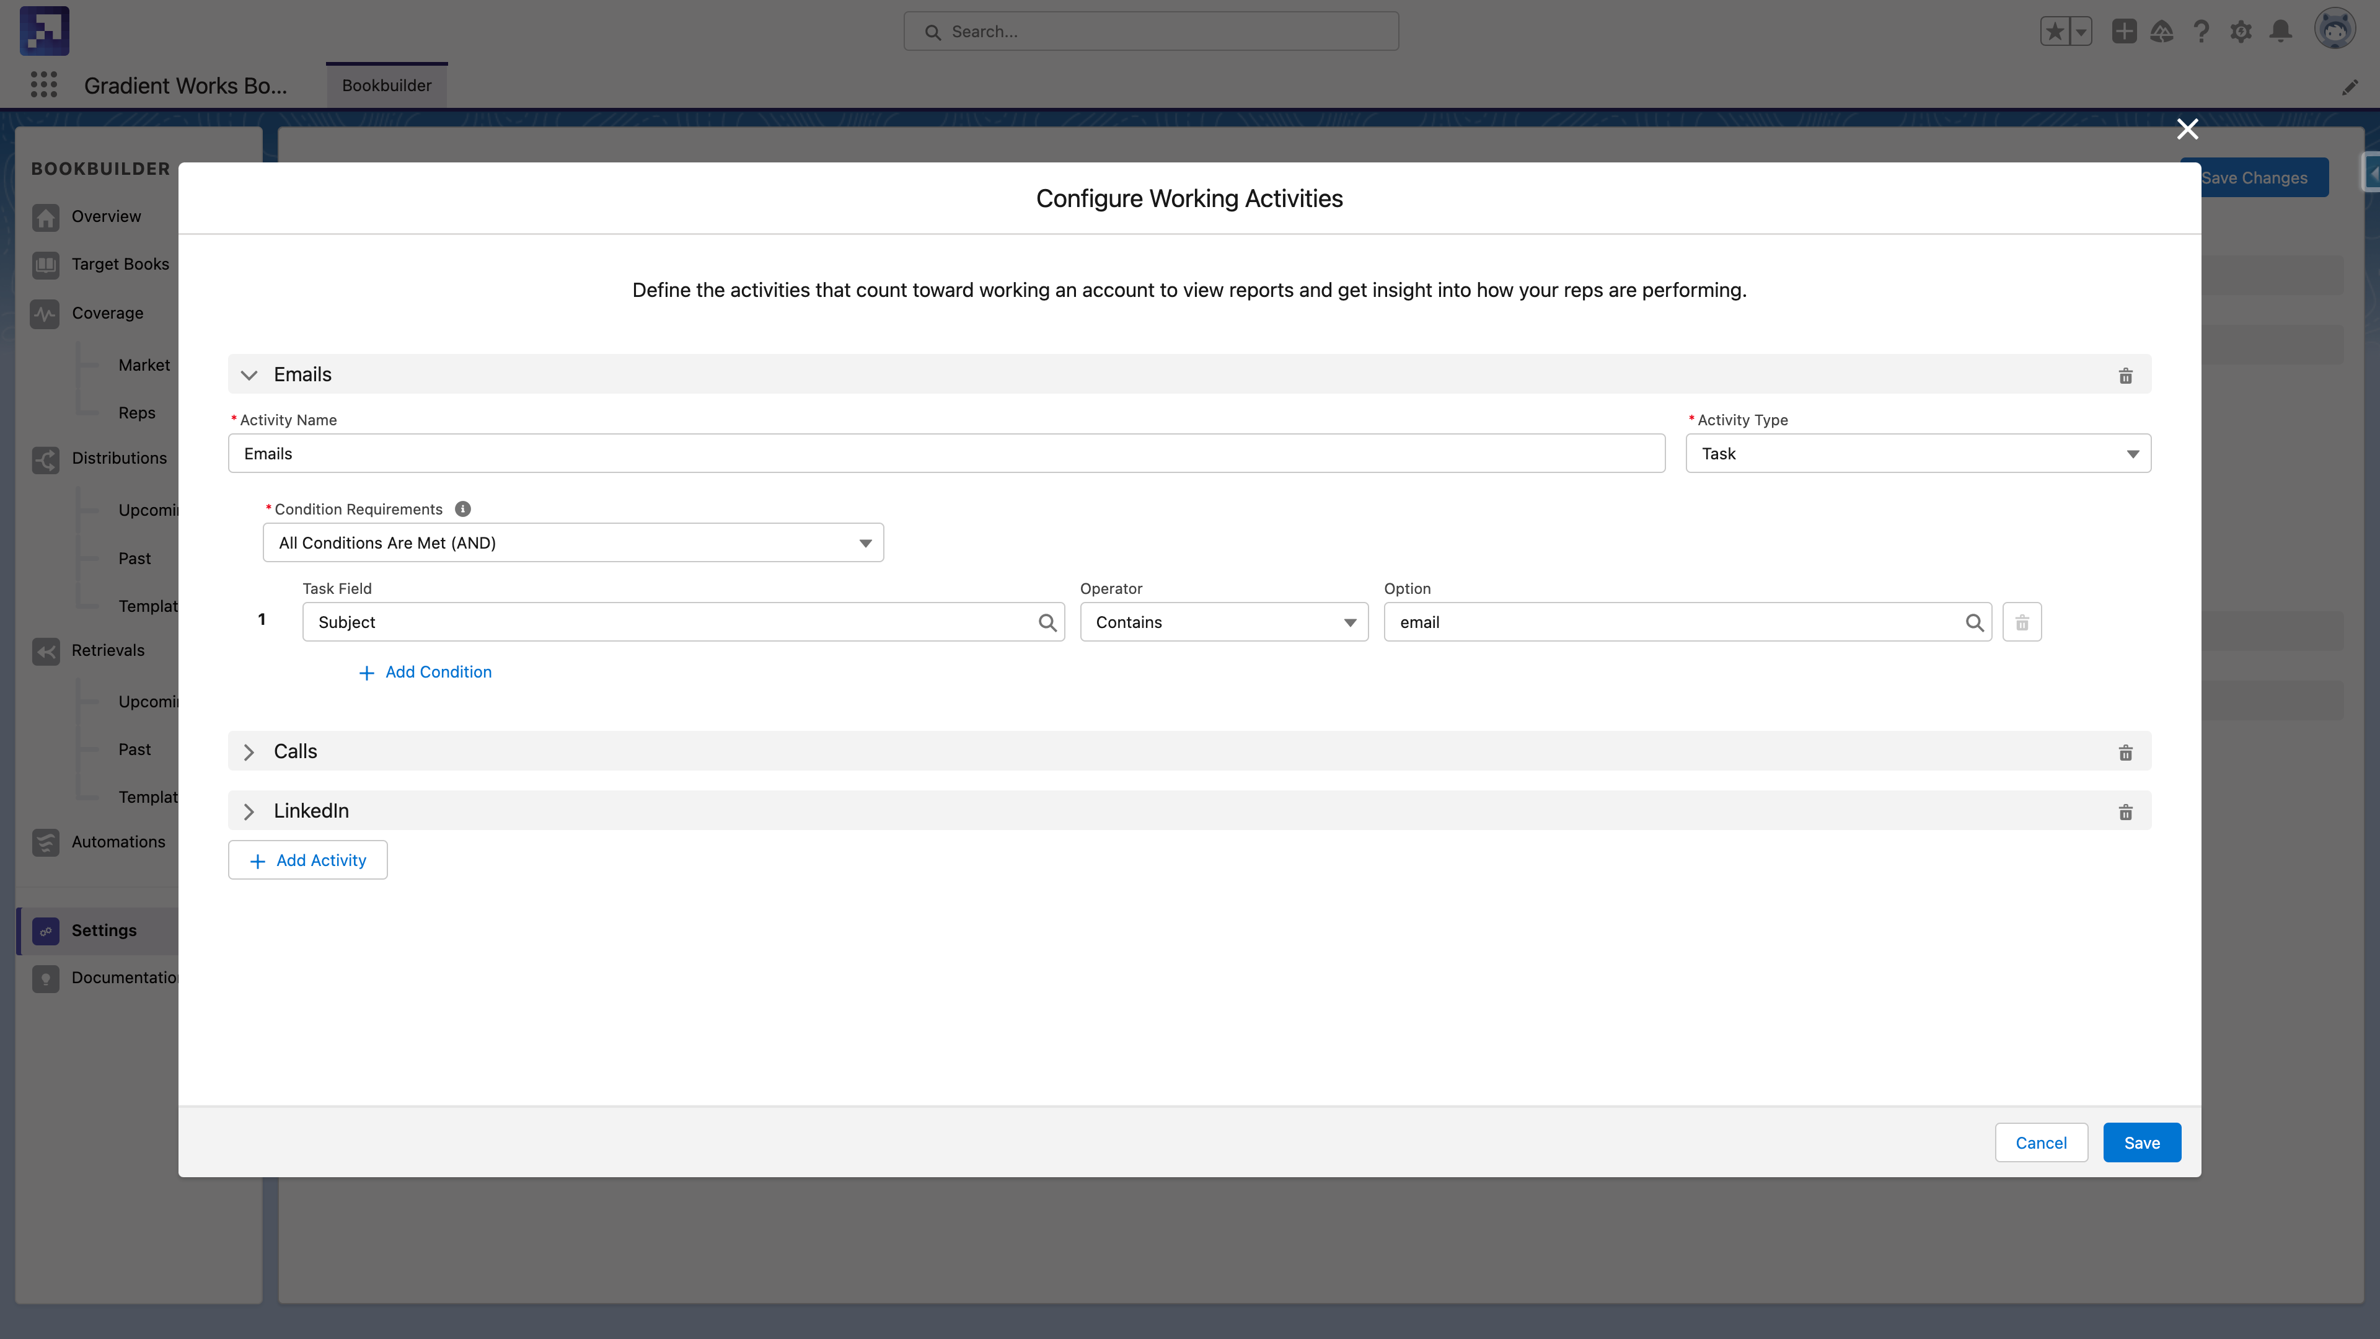The width and height of the screenshot is (2380, 1339).
Task: Click search icon in Task Field input
Action: 1047,623
